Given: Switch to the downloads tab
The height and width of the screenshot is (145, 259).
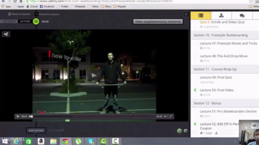Looking at the screenshot, I should pyautogui.click(x=221, y=15).
